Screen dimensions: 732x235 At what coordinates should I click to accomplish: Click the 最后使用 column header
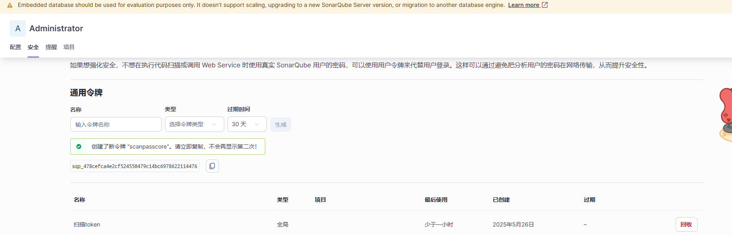[436, 200]
